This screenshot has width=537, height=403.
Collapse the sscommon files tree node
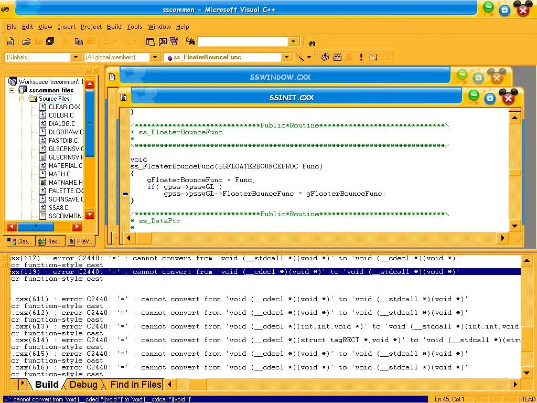(x=12, y=90)
